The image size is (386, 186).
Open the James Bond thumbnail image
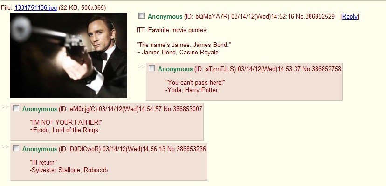tap(69, 55)
